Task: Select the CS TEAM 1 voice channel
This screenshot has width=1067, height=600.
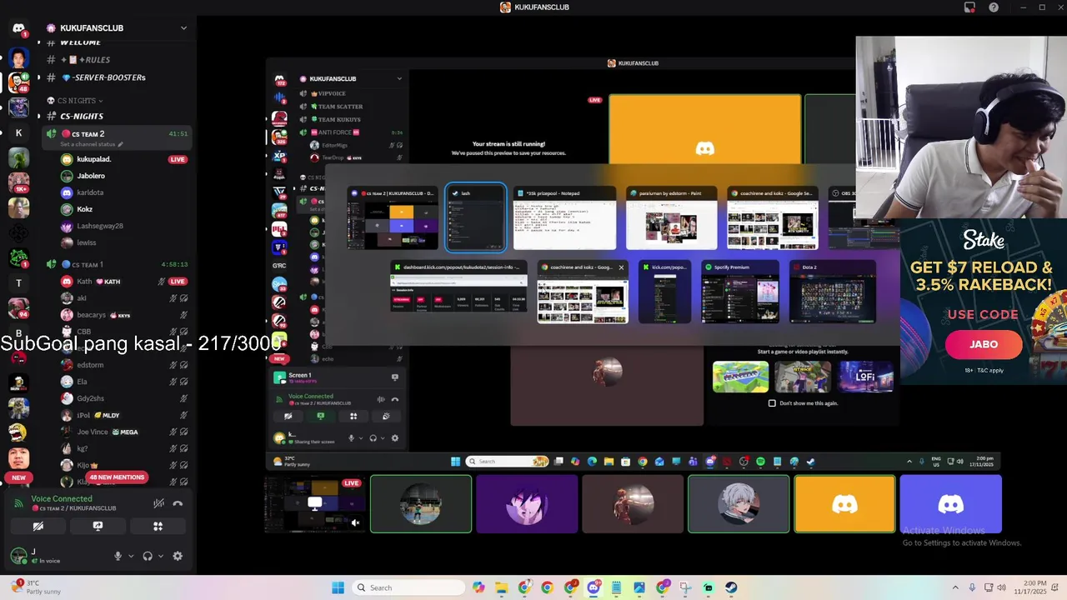Action: (x=117, y=264)
